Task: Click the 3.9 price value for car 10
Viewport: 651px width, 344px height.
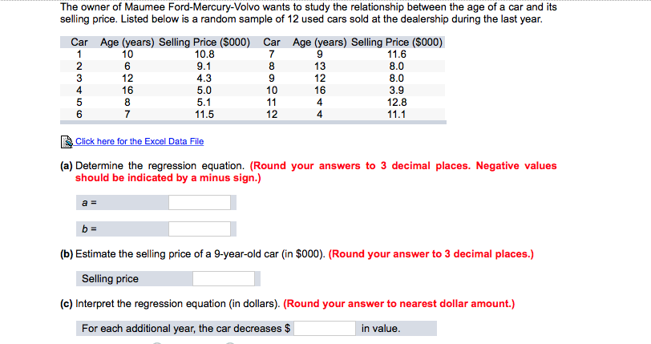Action: [397, 91]
